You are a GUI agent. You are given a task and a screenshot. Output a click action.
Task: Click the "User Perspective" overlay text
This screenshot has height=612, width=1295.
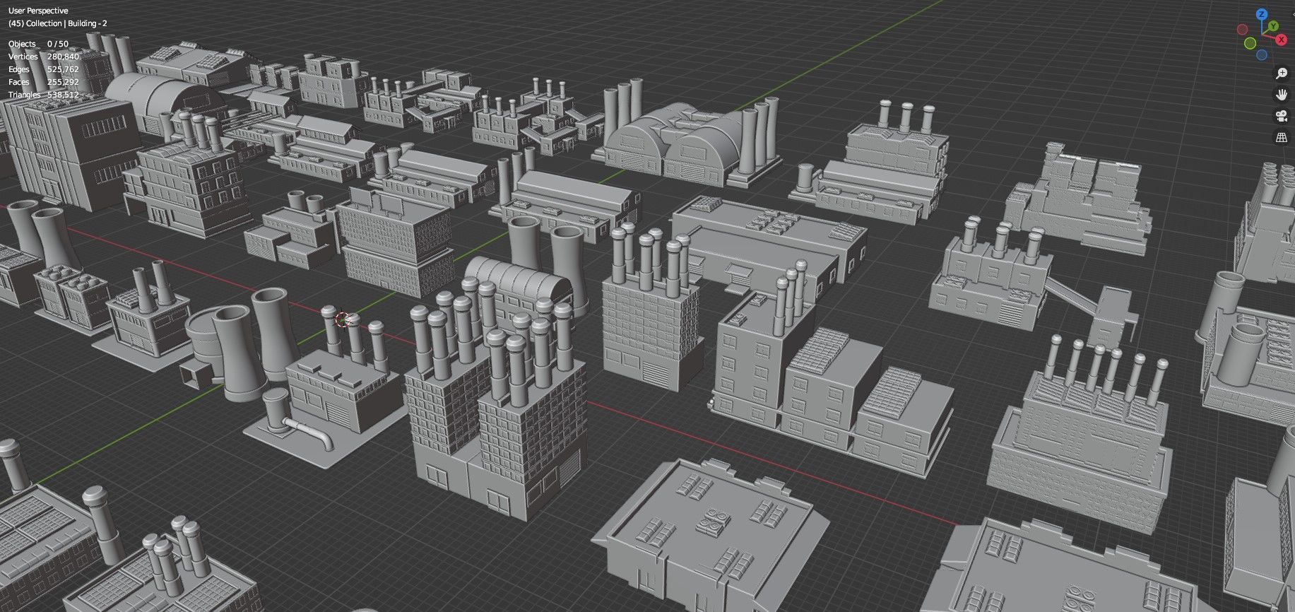coord(38,11)
